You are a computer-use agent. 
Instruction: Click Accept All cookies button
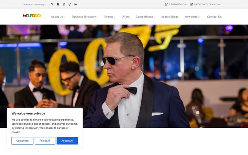click(x=67, y=141)
